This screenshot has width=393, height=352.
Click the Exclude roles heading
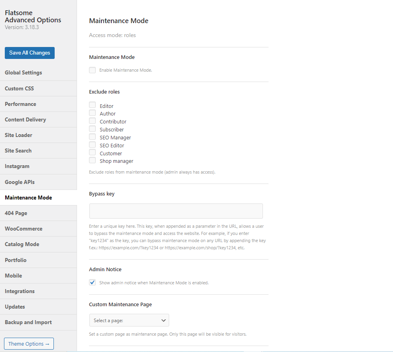pos(104,92)
